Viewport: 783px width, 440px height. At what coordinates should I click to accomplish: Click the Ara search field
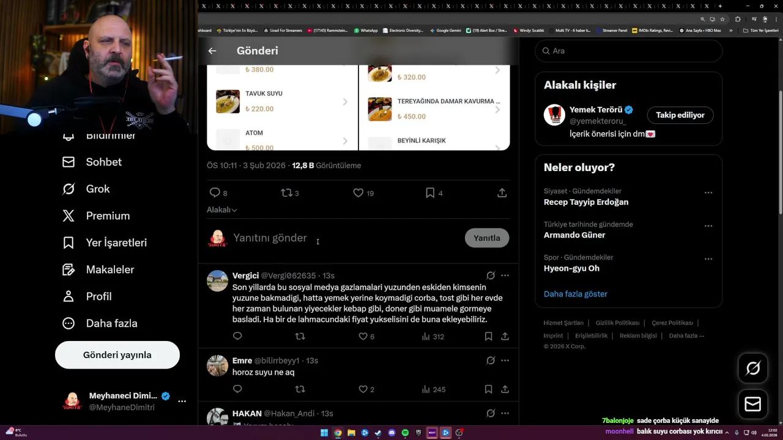629,51
